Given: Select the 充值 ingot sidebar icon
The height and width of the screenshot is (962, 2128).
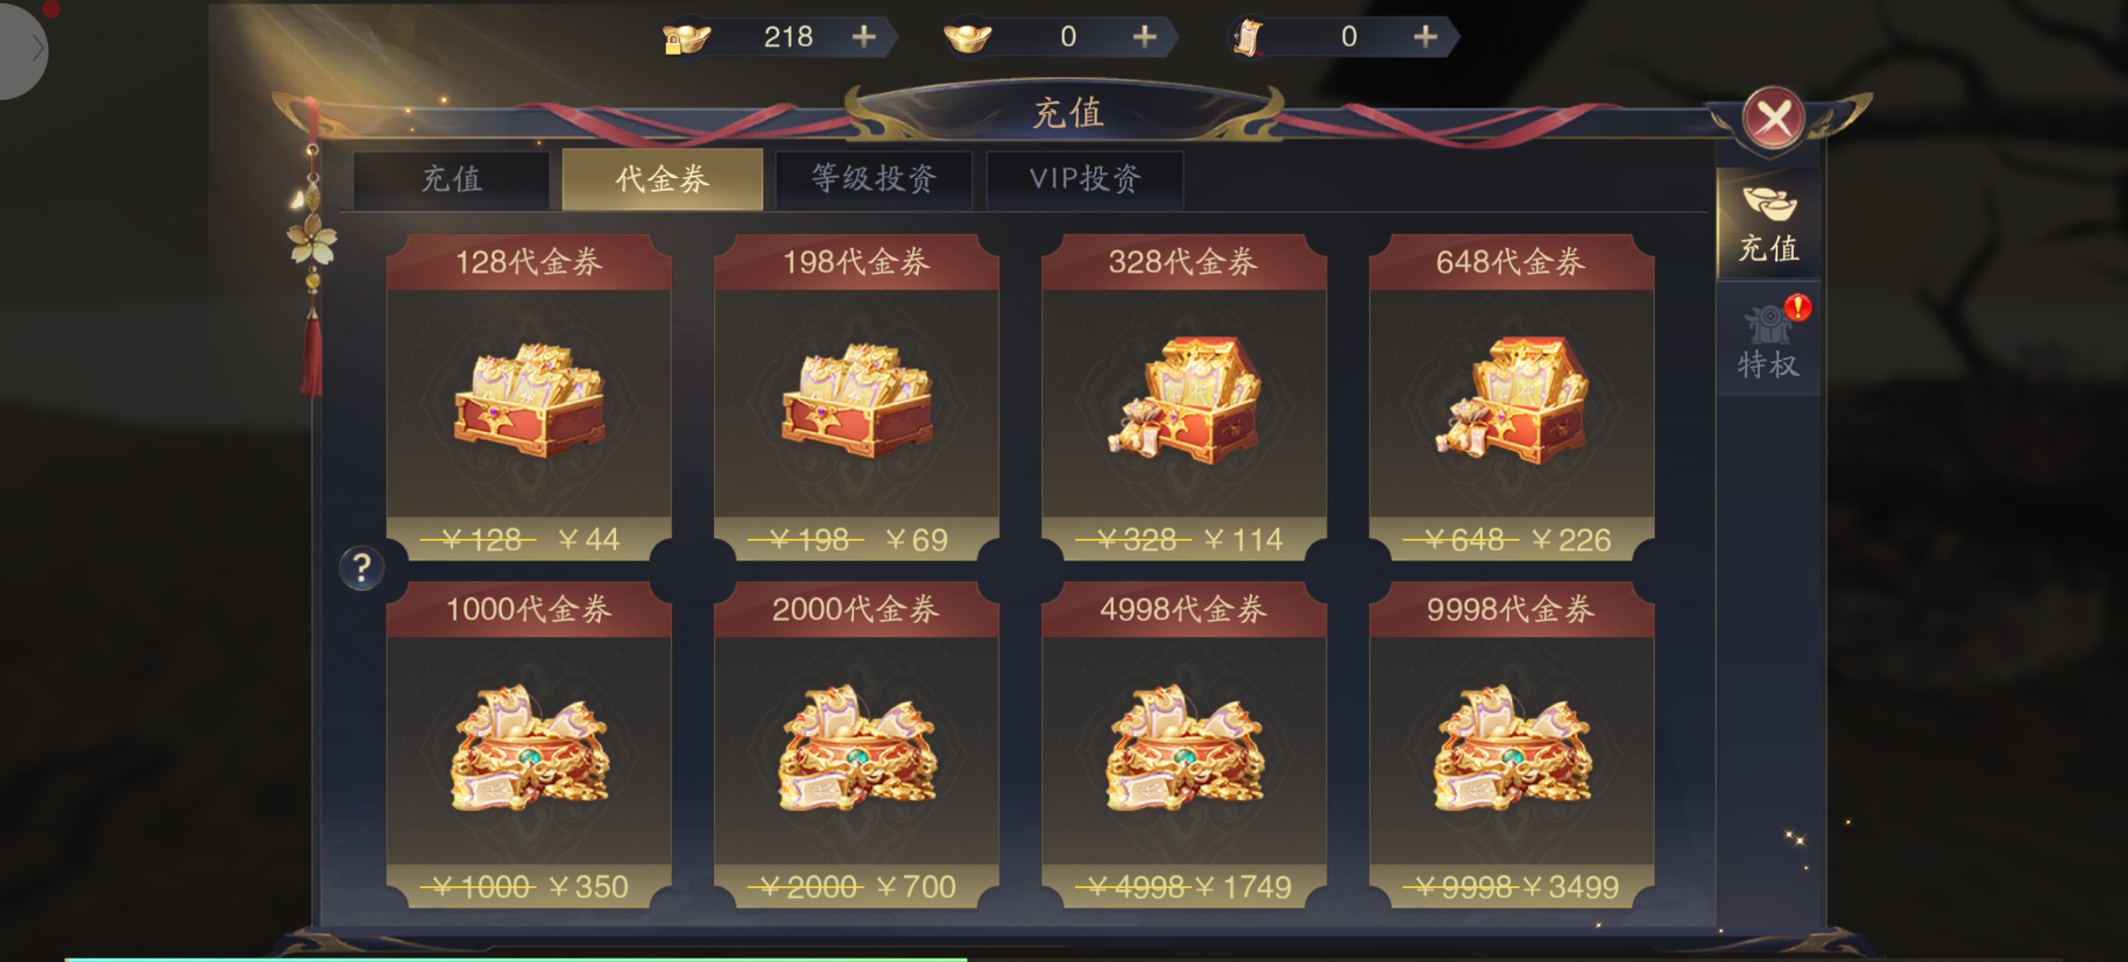Looking at the screenshot, I should (x=1769, y=224).
